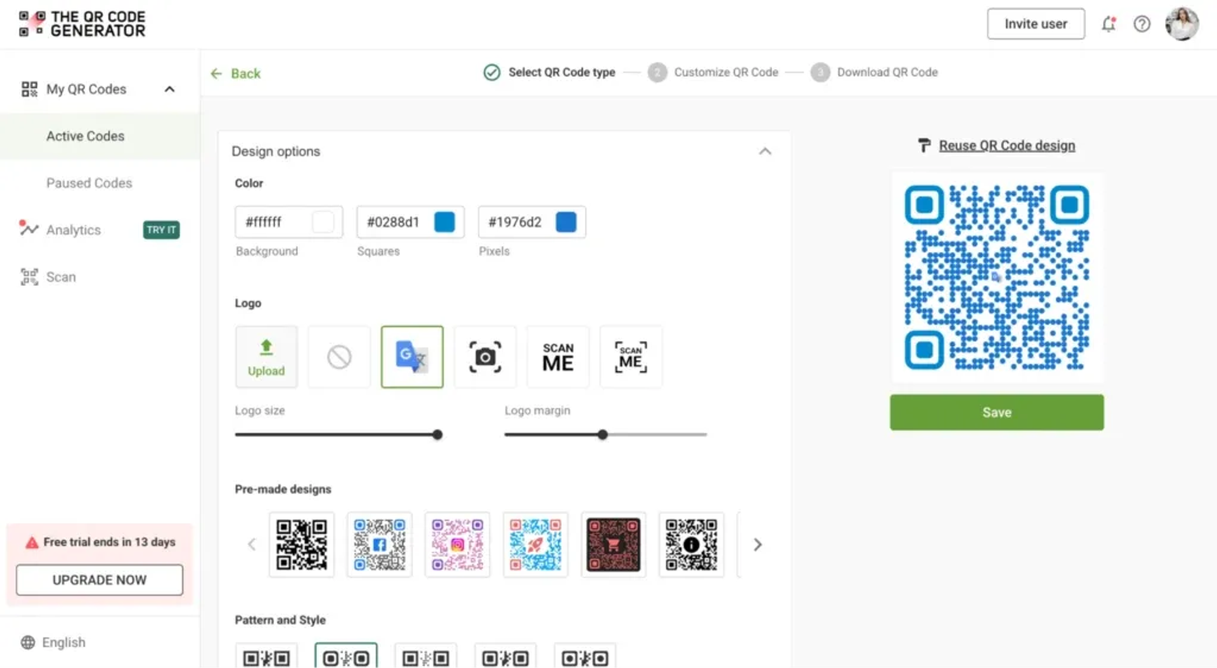Click the free trial warning icon
This screenshot has width=1217, height=668.
click(x=32, y=543)
